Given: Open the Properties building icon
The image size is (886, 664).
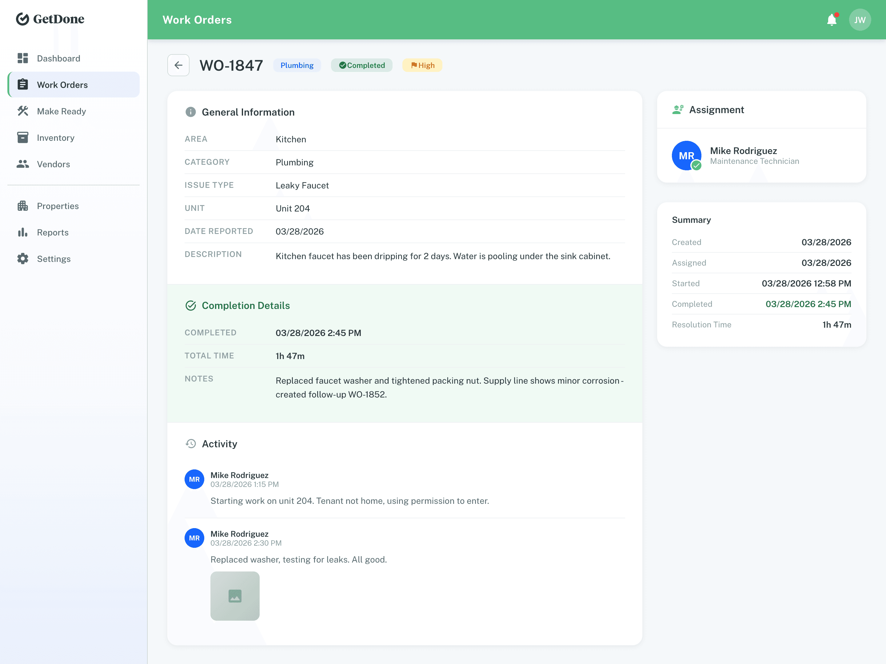Looking at the screenshot, I should click(x=23, y=206).
